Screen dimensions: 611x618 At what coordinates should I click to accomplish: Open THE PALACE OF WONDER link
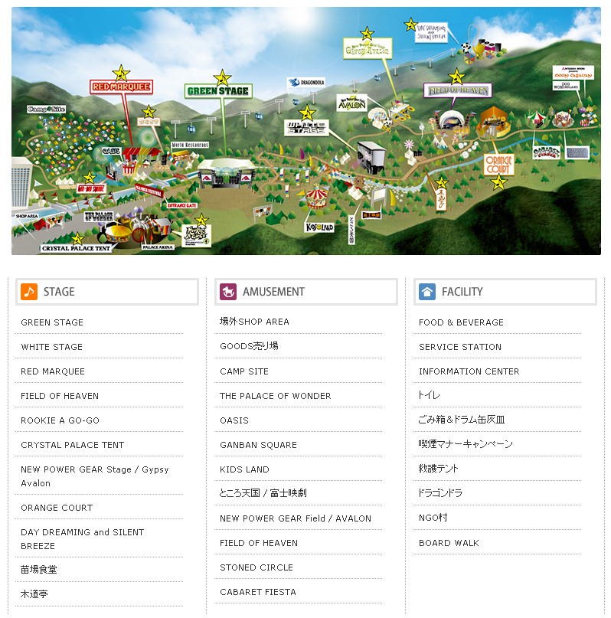tap(276, 396)
